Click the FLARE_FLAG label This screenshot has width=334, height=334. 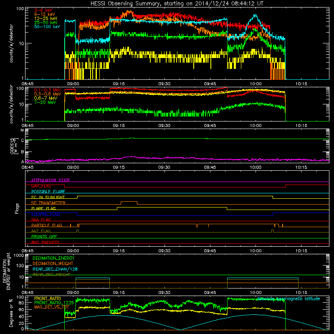point(43,208)
